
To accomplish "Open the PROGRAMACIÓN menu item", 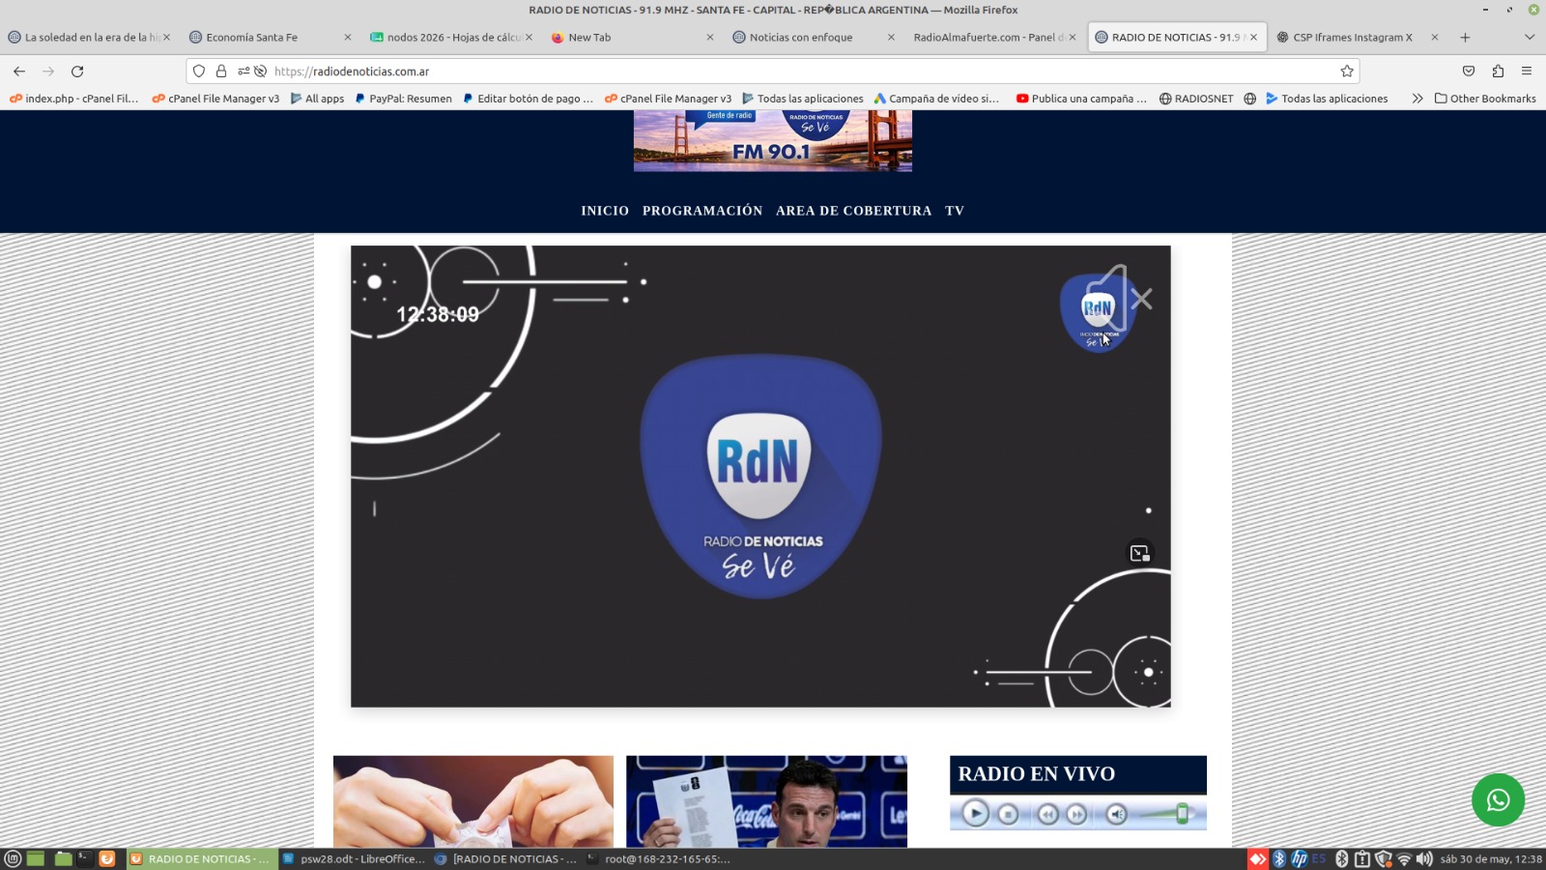I will [702, 211].
